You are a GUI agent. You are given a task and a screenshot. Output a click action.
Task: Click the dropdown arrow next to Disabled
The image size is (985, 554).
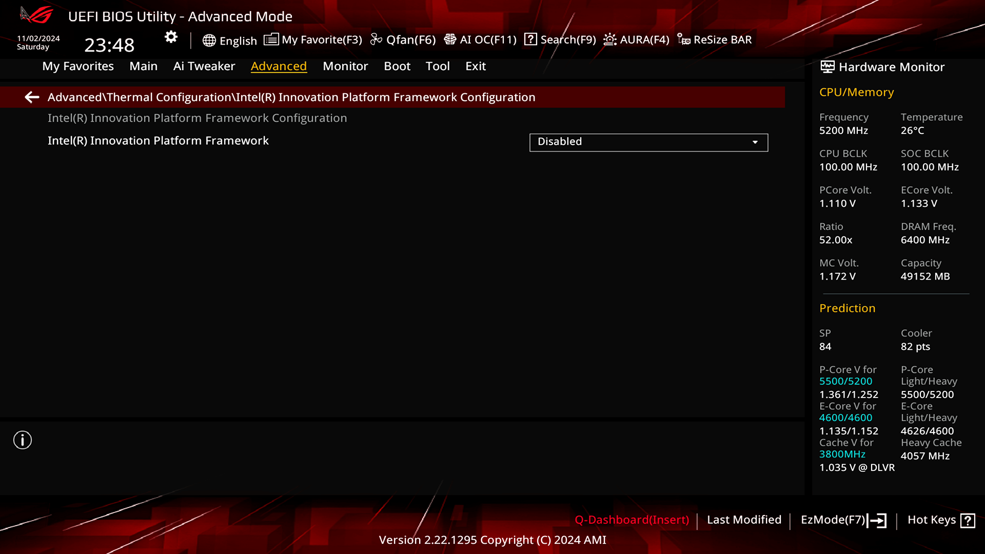(755, 142)
